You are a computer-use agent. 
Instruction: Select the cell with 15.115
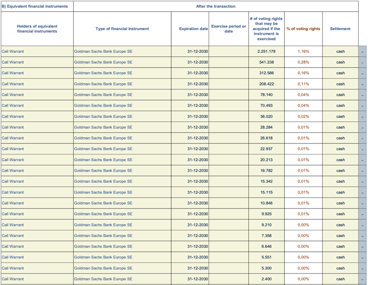[266, 192]
